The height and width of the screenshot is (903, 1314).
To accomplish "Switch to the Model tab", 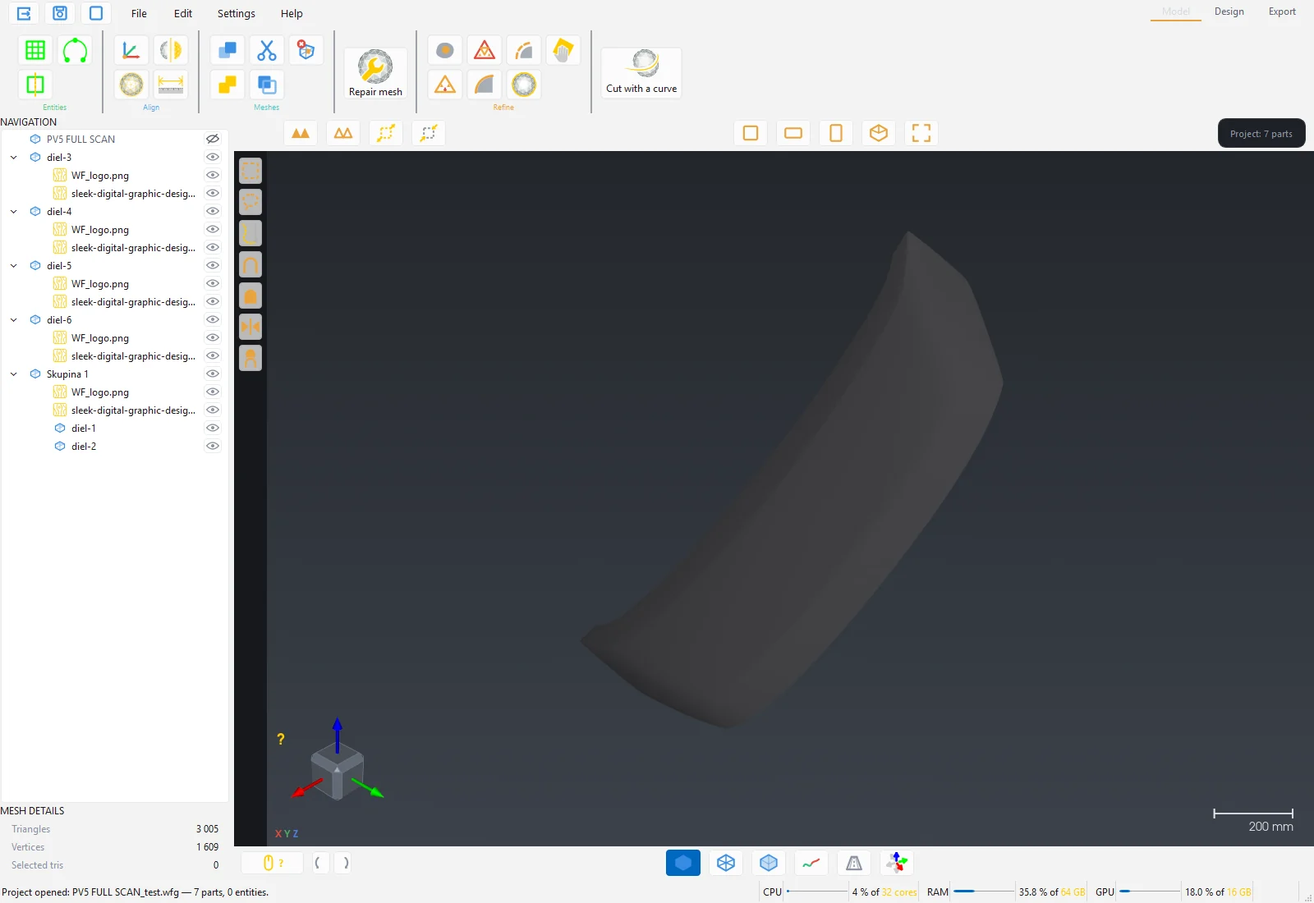I will click(1176, 11).
